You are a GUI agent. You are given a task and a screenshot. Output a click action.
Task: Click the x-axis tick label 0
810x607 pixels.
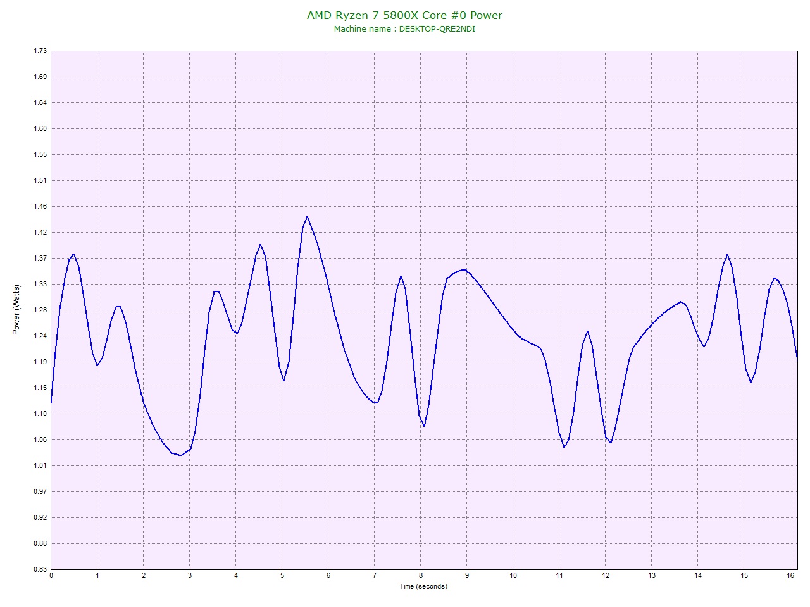tap(51, 575)
